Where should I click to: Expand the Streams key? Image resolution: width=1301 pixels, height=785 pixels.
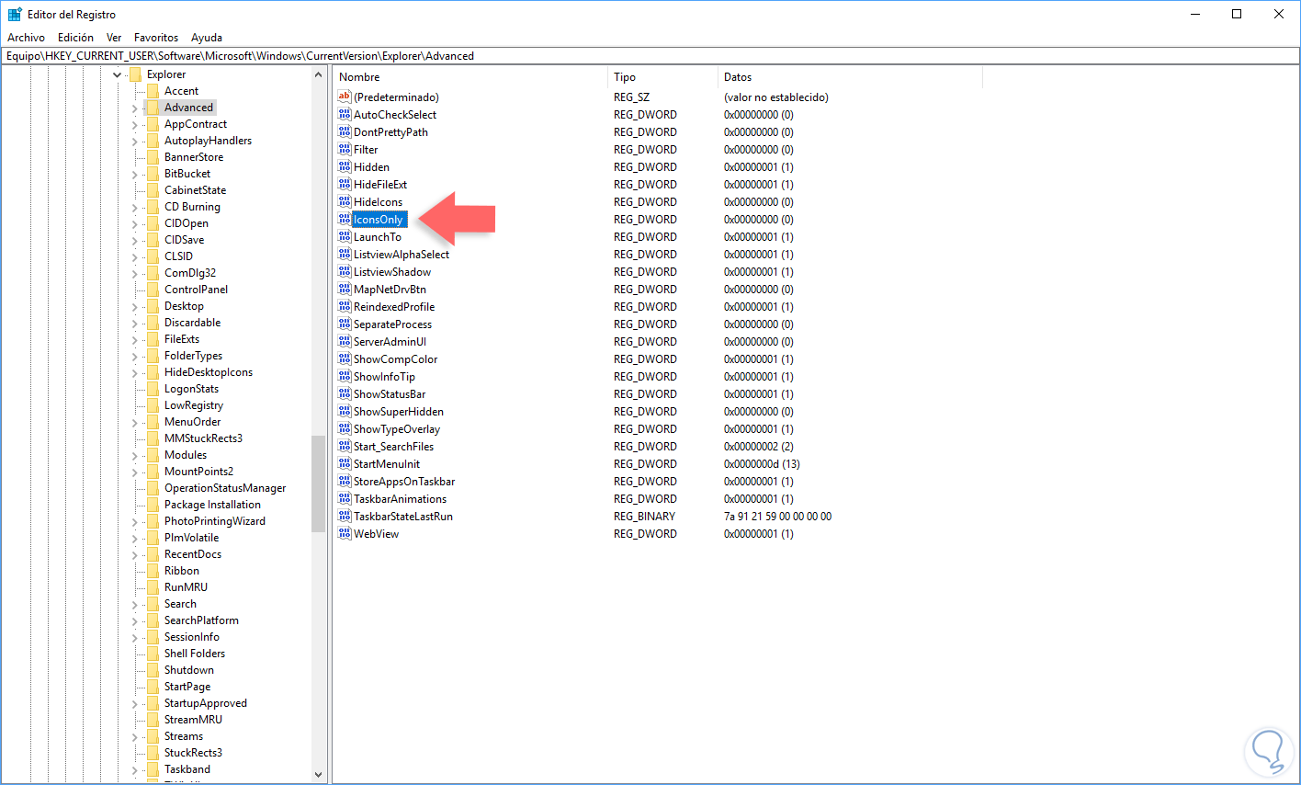coord(134,736)
